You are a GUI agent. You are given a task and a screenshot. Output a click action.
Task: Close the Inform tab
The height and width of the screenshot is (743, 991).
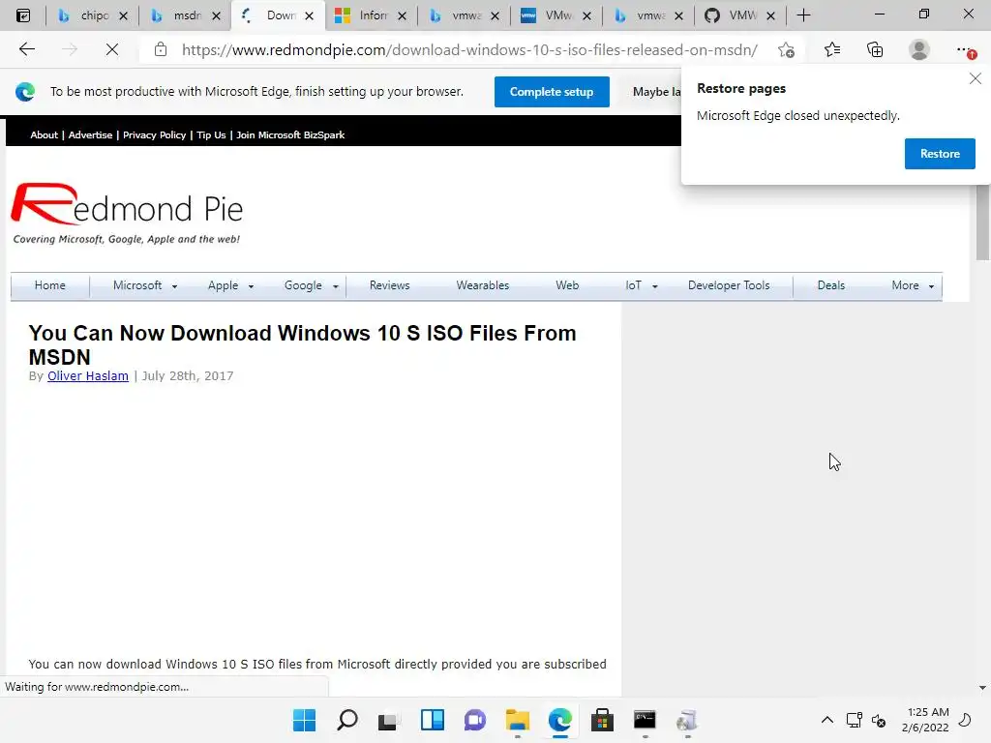[402, 15]
